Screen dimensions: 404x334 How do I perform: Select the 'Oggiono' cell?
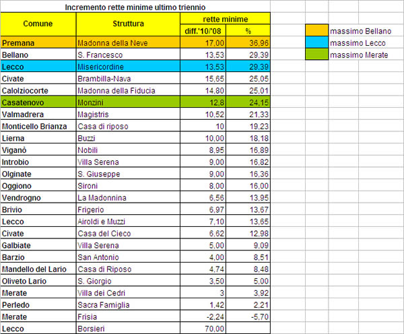click(38, 185)
